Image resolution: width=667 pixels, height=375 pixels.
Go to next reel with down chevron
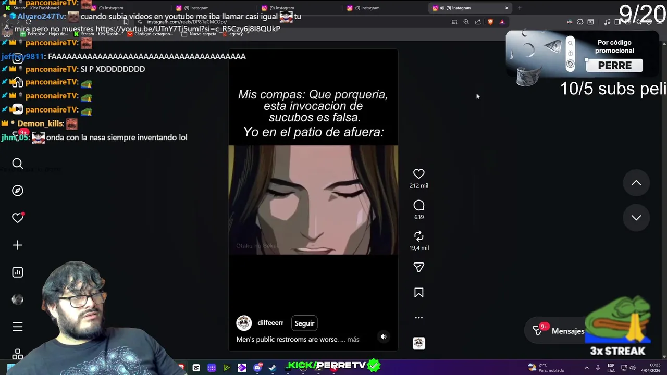click(636, 218)
